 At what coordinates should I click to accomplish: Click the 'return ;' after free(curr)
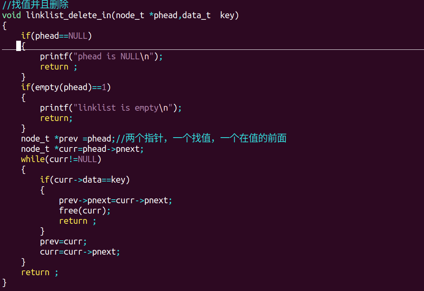click(x=77, y=221)
